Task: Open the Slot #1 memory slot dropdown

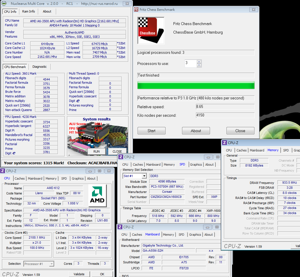Action: point(144,176)
